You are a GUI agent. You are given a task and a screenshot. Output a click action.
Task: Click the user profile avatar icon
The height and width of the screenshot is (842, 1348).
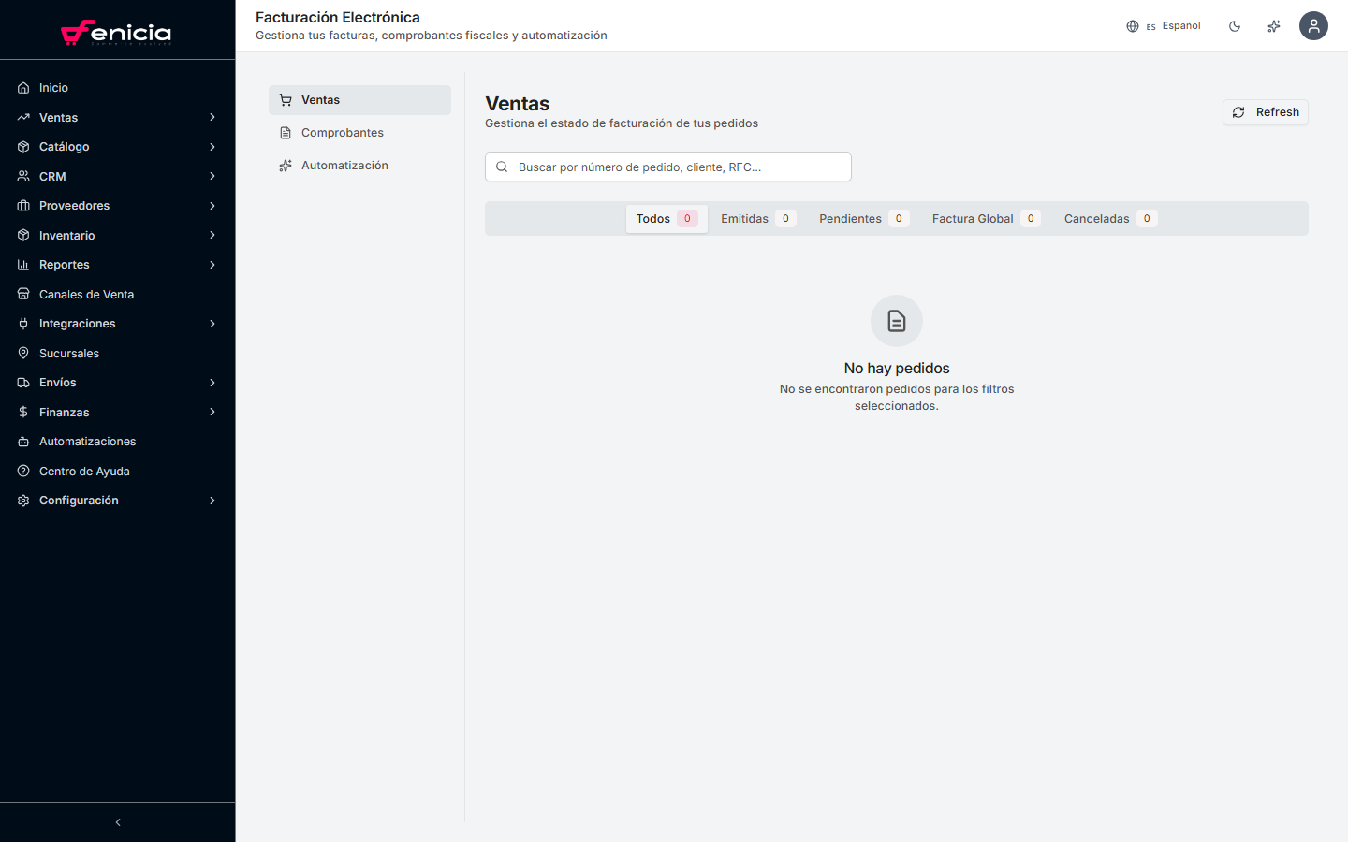tap(1313, 25)
